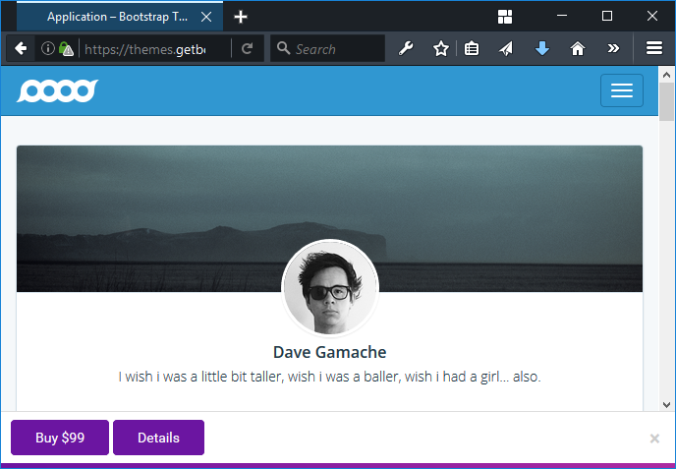Bookmark this page with the star icon
Viewport: 676px width, 469px height.
[441, 48]
